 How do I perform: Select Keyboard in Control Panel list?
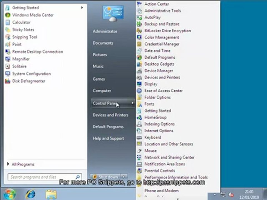pos(153,137)
